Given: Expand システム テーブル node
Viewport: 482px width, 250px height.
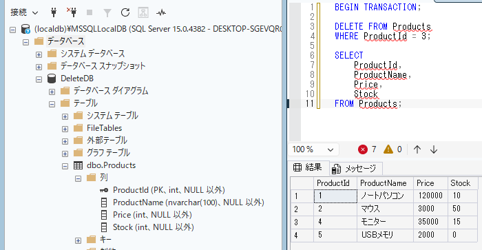Looking at the screenshot, I should click(x=65, y=116).
